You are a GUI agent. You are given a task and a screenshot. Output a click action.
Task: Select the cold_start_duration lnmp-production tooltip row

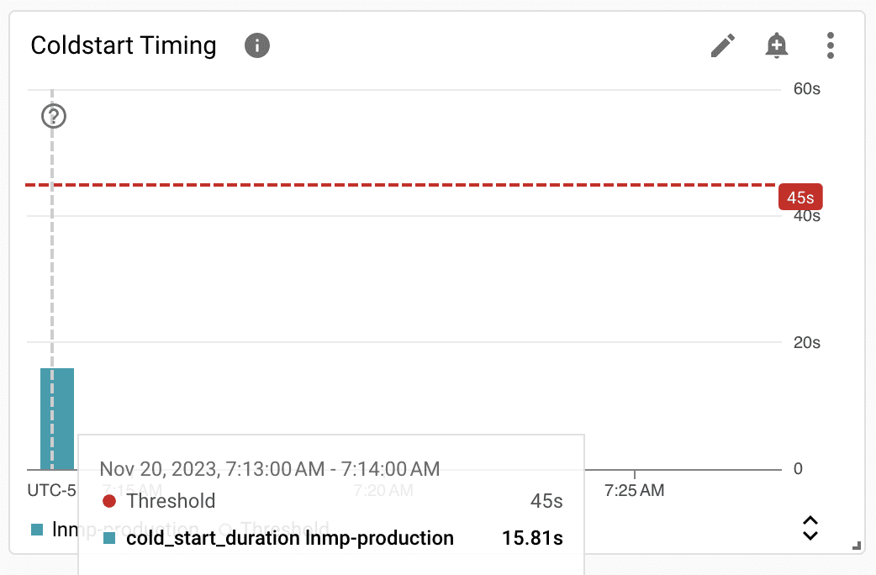[333, 538]
